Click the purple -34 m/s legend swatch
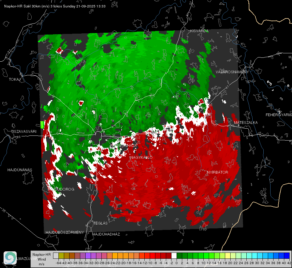This screenshot has height=268, width=292. point(88,255)
